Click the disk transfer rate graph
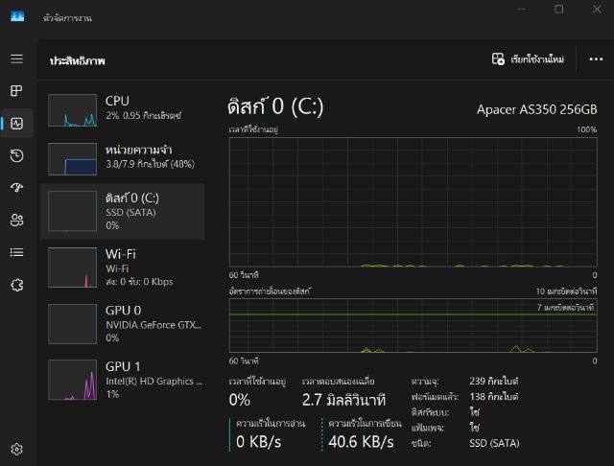This screenshot has width=614, height=466. [413, 324]
